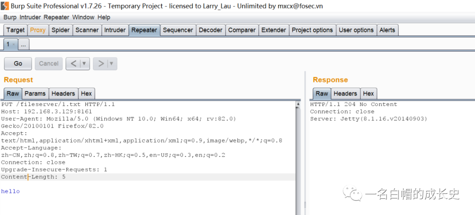Switch to the Decoder tab

point(211,30)
